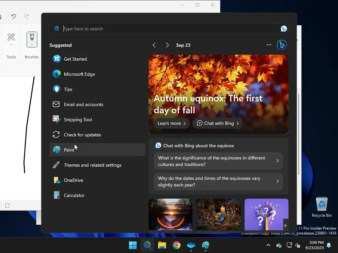
Task: Open Google Chrome from the taskbar
Action: coord(177,245)
